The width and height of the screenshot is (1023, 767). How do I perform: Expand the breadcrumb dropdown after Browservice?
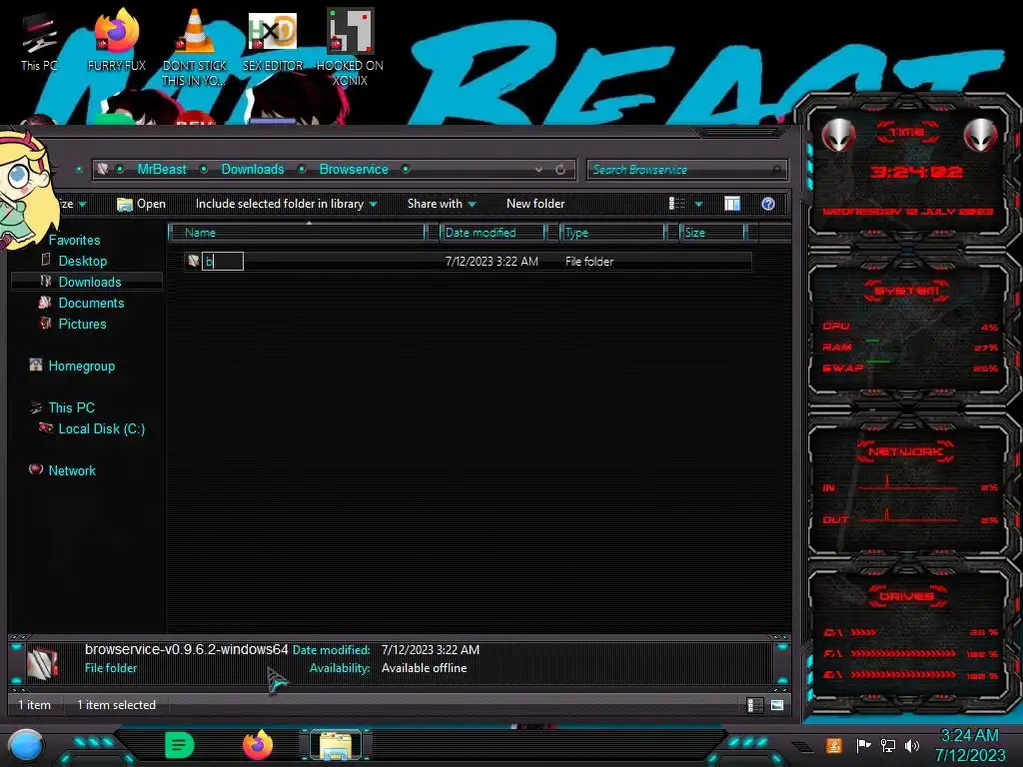coord(406,170)
